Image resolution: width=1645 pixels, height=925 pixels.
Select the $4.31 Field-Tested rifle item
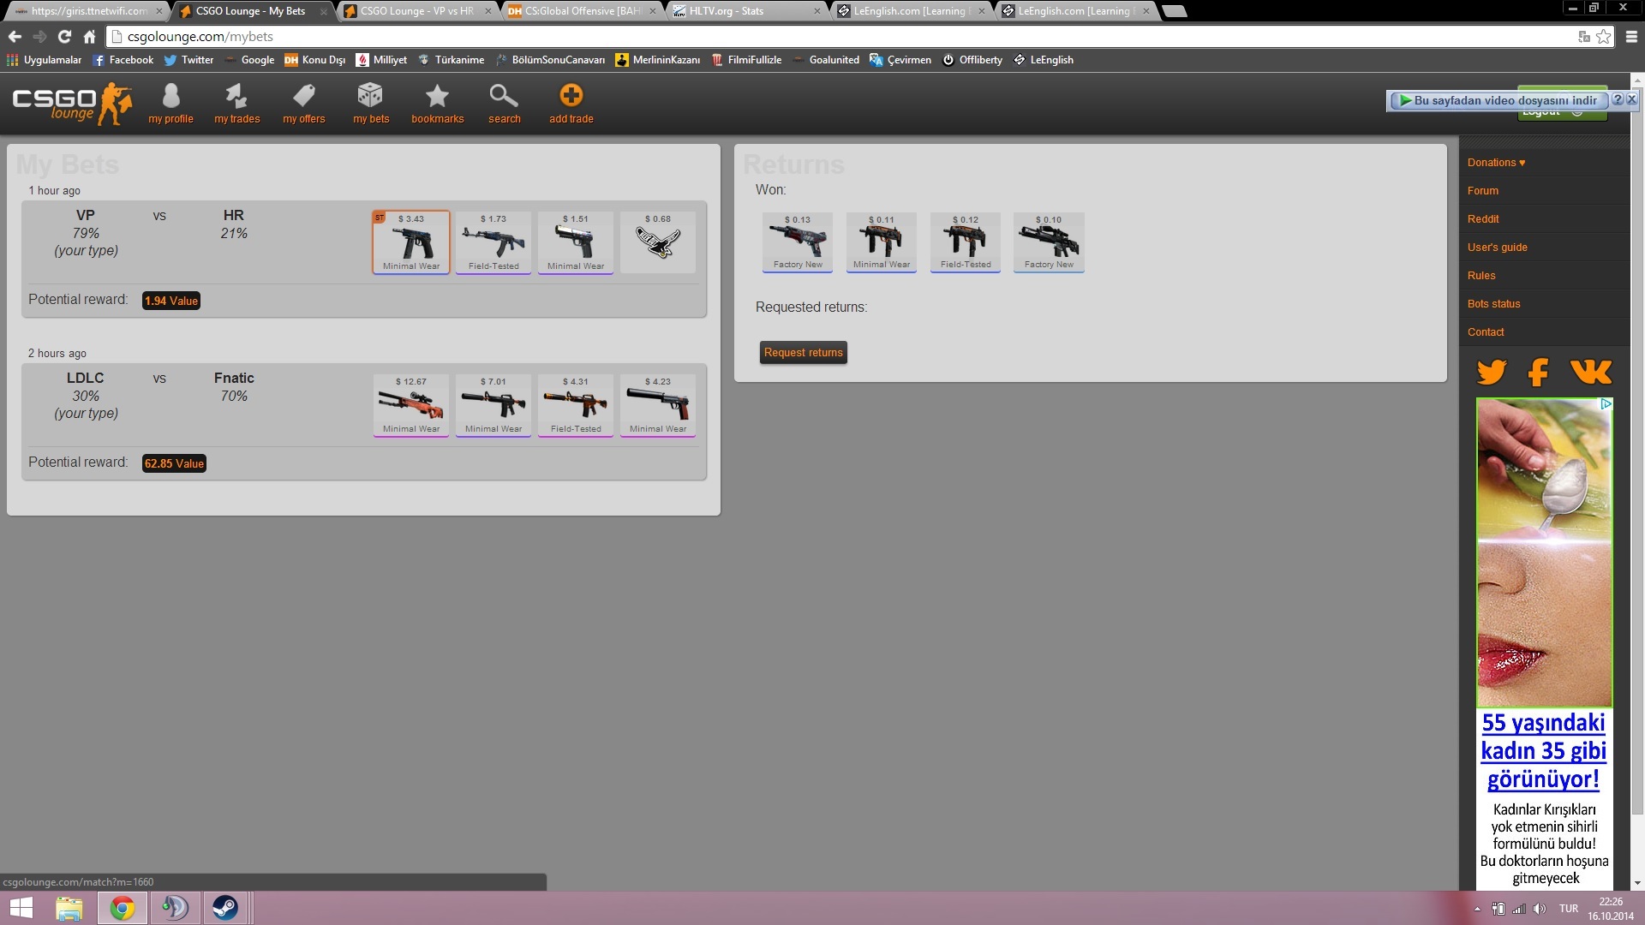coord(576,405)
